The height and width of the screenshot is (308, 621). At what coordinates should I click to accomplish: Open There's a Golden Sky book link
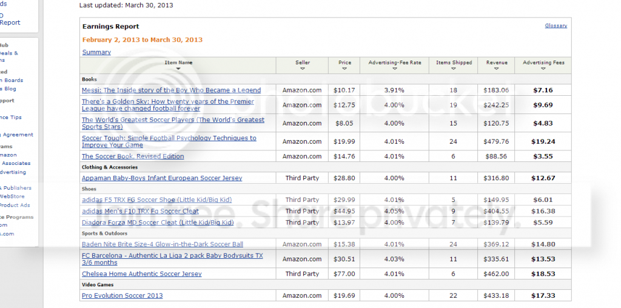(x=168, y=105)
